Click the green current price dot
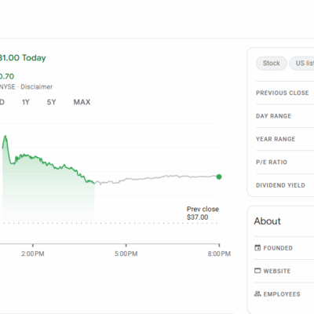Image resolution: width=314 pixels, height=314 pixels. (219, 177)
